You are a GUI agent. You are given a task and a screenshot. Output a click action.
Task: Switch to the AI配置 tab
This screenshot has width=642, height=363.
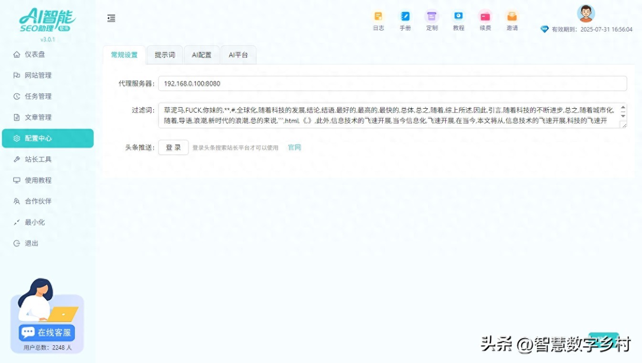point(202,55)
